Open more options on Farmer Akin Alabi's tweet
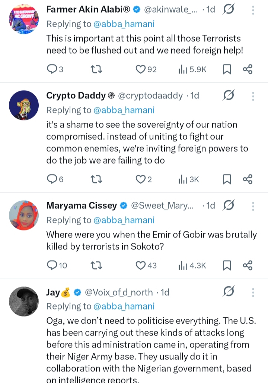 pyautogui.click(x=253, y=10)
